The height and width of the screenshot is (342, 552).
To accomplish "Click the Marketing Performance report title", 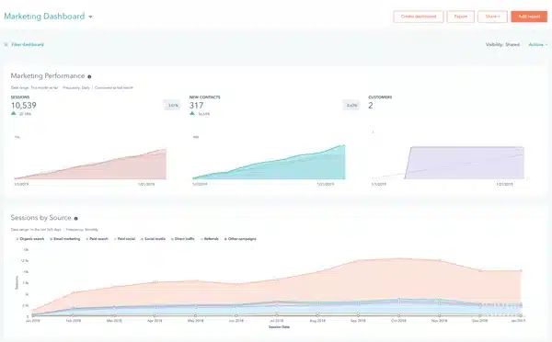I will point(48,76).
